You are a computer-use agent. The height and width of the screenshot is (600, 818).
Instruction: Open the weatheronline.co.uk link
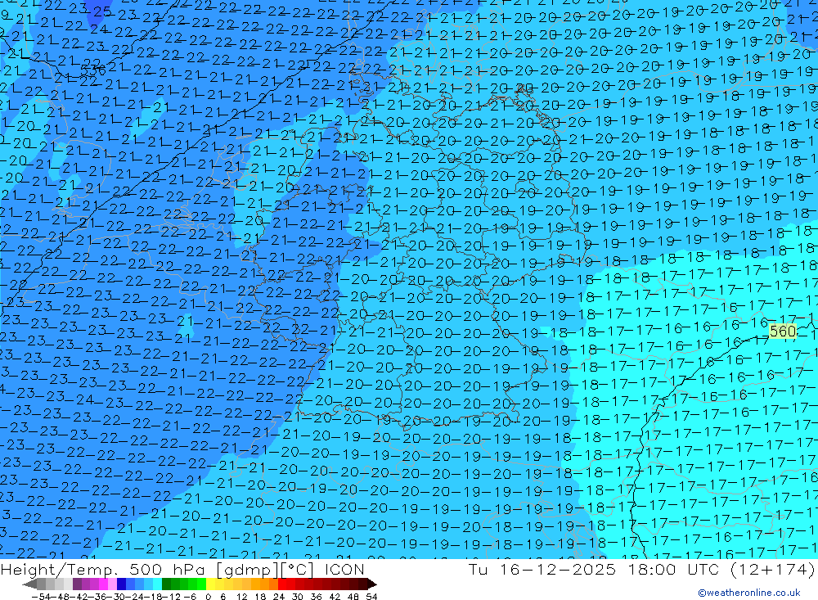pyautogui.click(x=749, y=593)
